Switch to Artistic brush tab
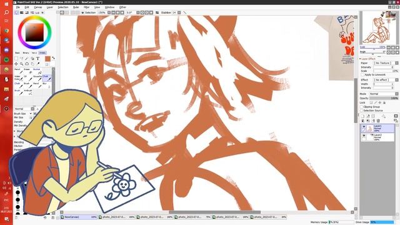This screenshot has width=400, height=225. pyautogui.click(x=42, y=52)
